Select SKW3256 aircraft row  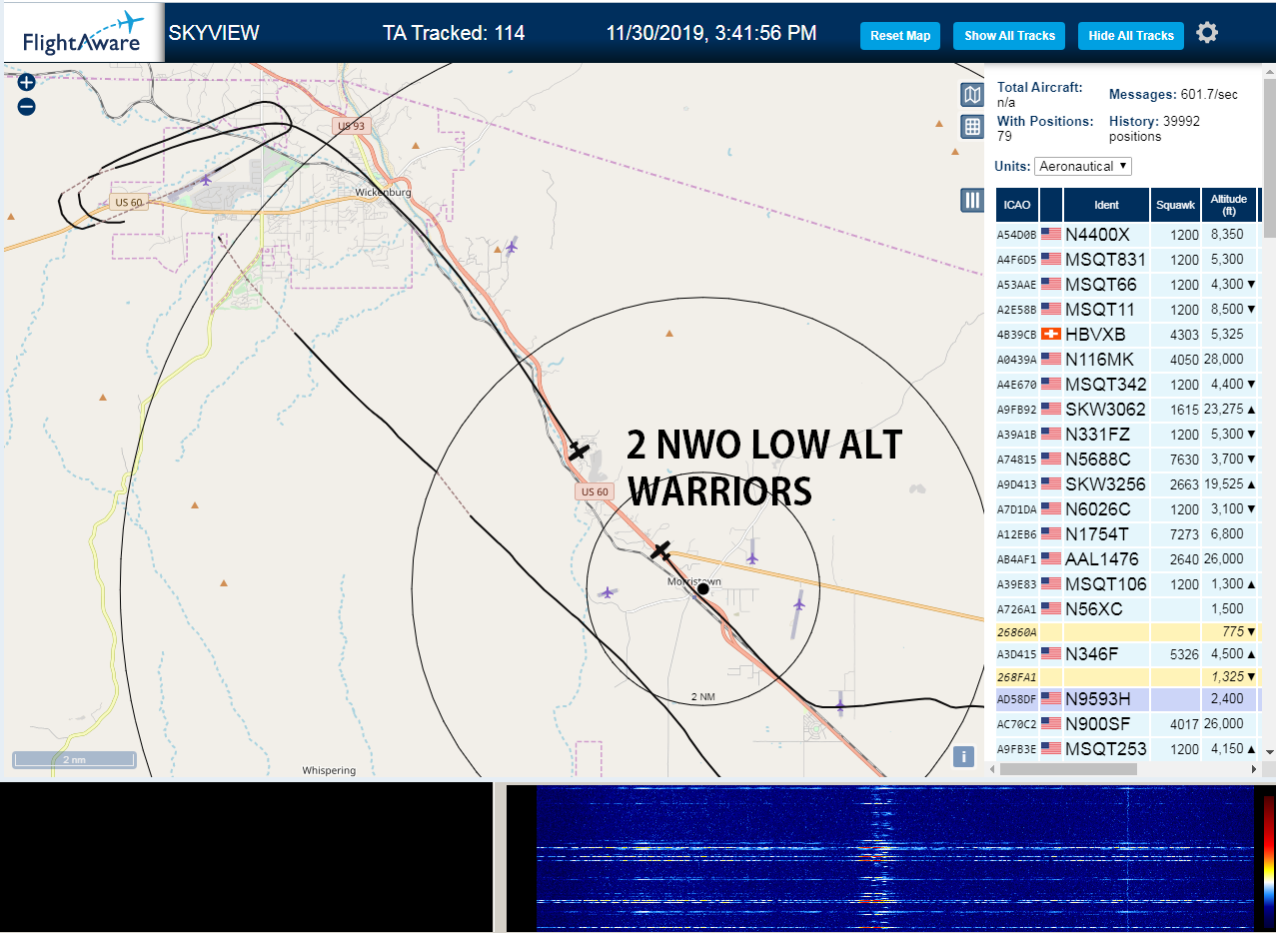coord(1127,483)
